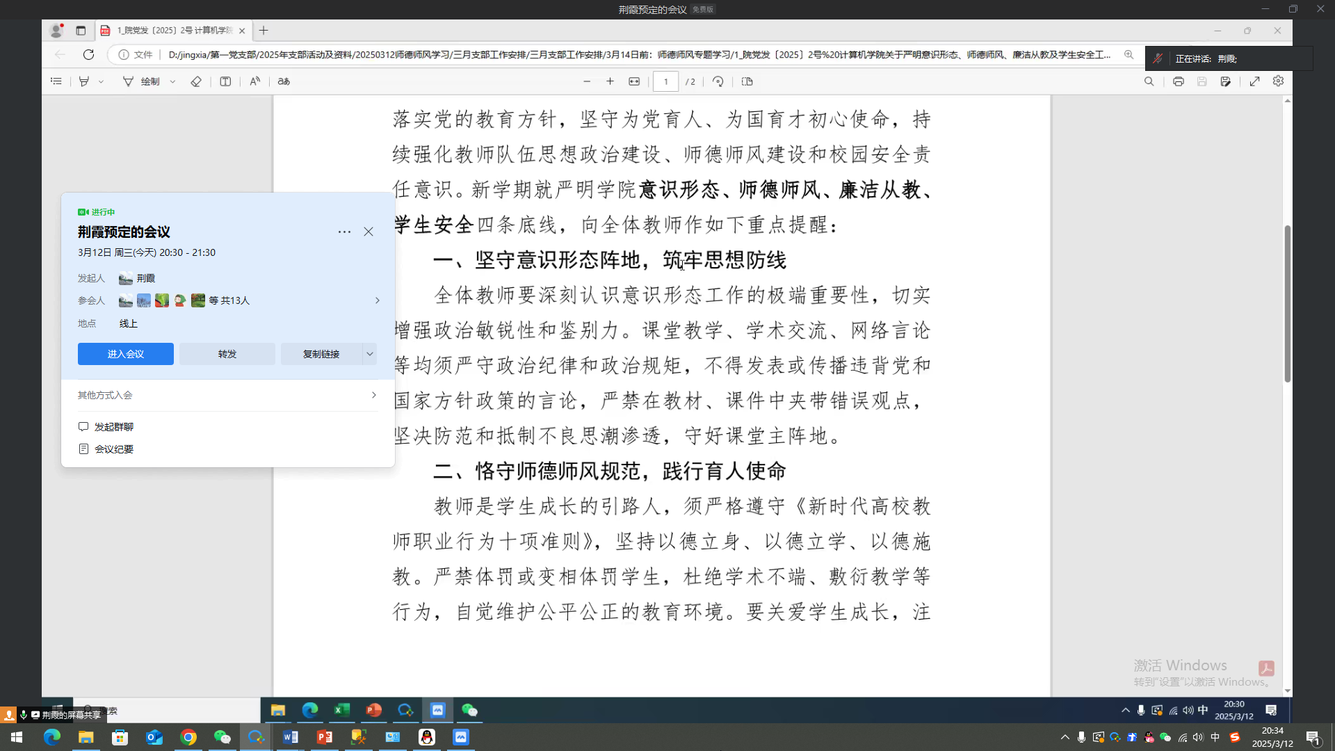Toggle the page view layout button
The width and height of the screenshot is (1335, 751).
(747, 81)
